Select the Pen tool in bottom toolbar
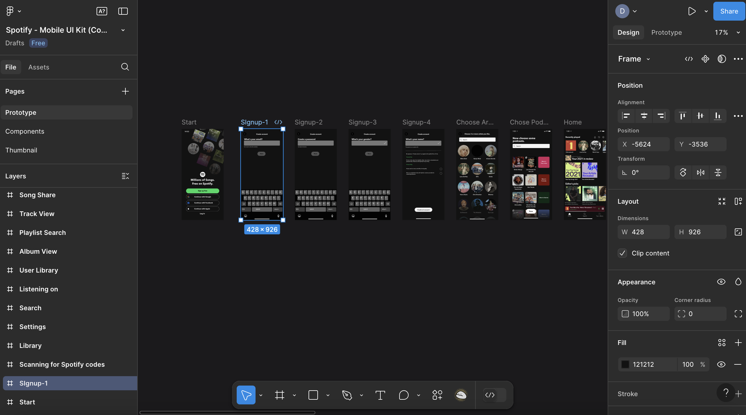Viewport: 746px width, 415px height. (347, 395)
